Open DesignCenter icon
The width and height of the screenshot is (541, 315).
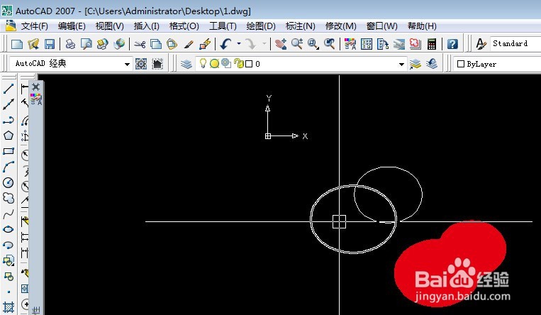[x=367, y=44]
